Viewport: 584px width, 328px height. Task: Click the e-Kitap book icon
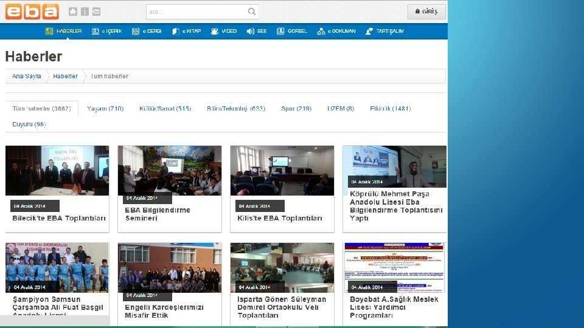(175, 31)
